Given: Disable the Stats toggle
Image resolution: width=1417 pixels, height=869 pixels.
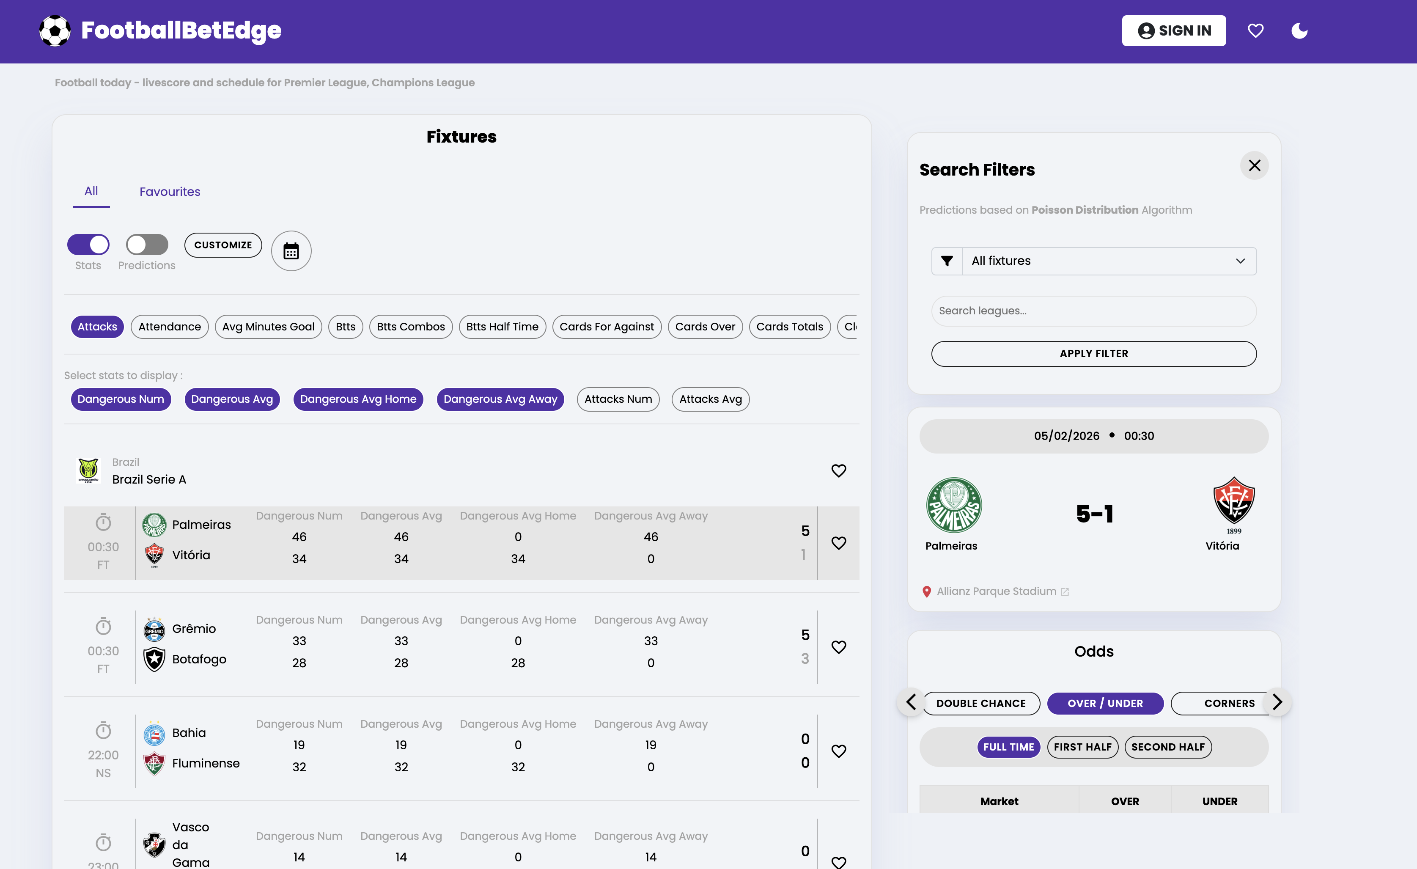Looking at the screenshot, I should [88, 245].
